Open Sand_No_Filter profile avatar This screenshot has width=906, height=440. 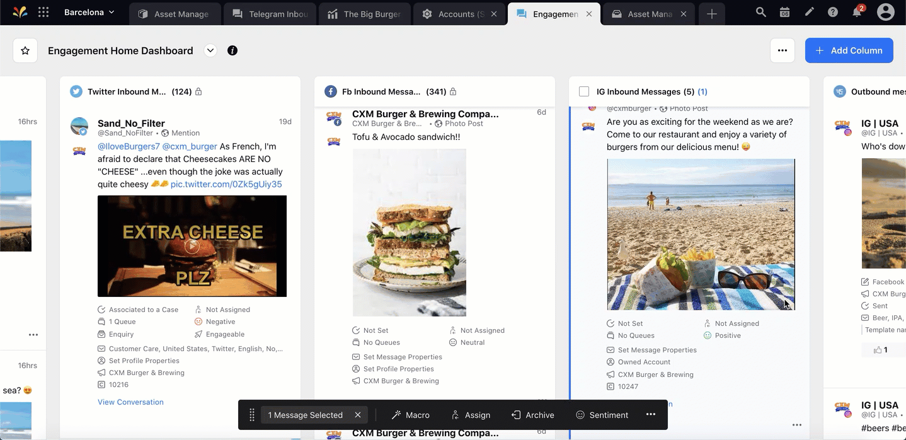coord(79,125)
